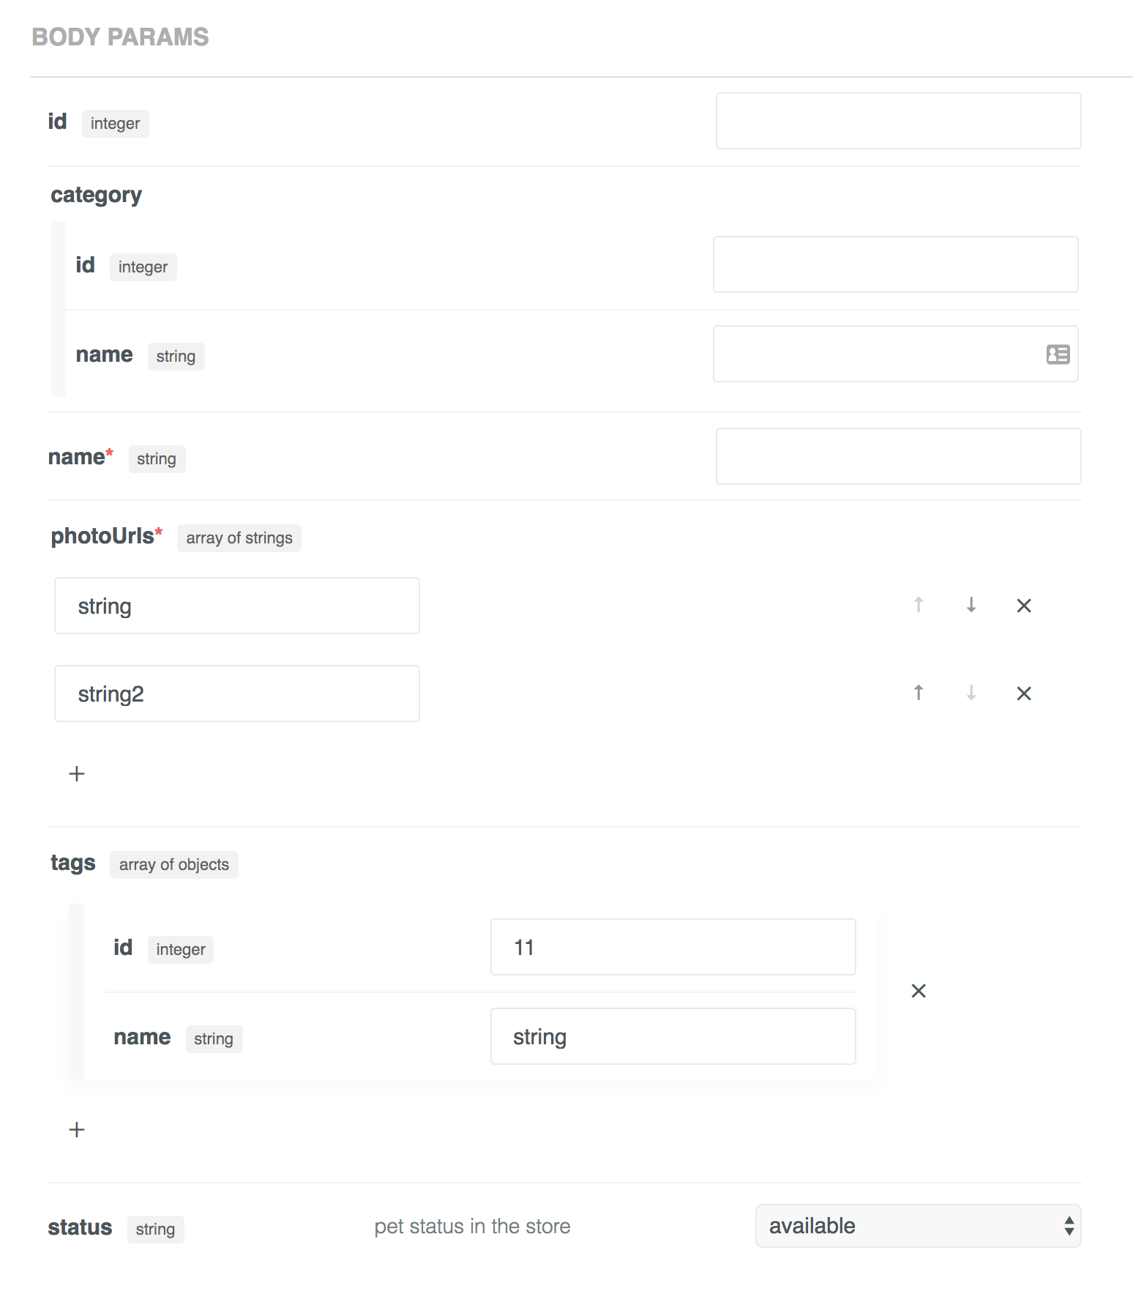Edit the photo URL containing "string"
Image resolution: width=1133 pixels, height=1305 pixels.
point(236,605)
